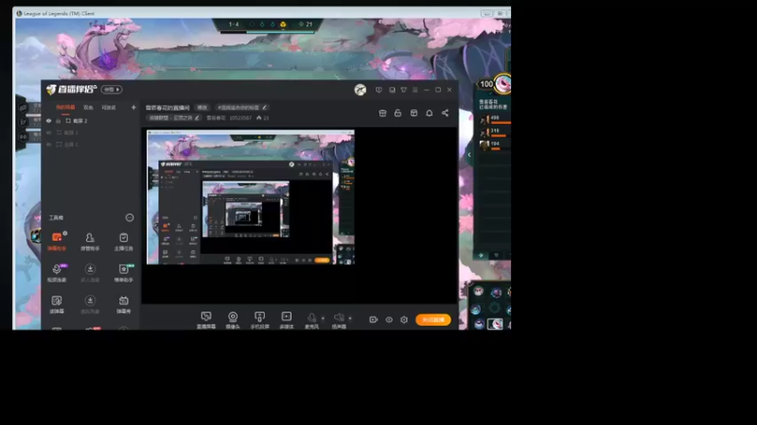Click the save-style icon in title bar

(x=392, y=90)
